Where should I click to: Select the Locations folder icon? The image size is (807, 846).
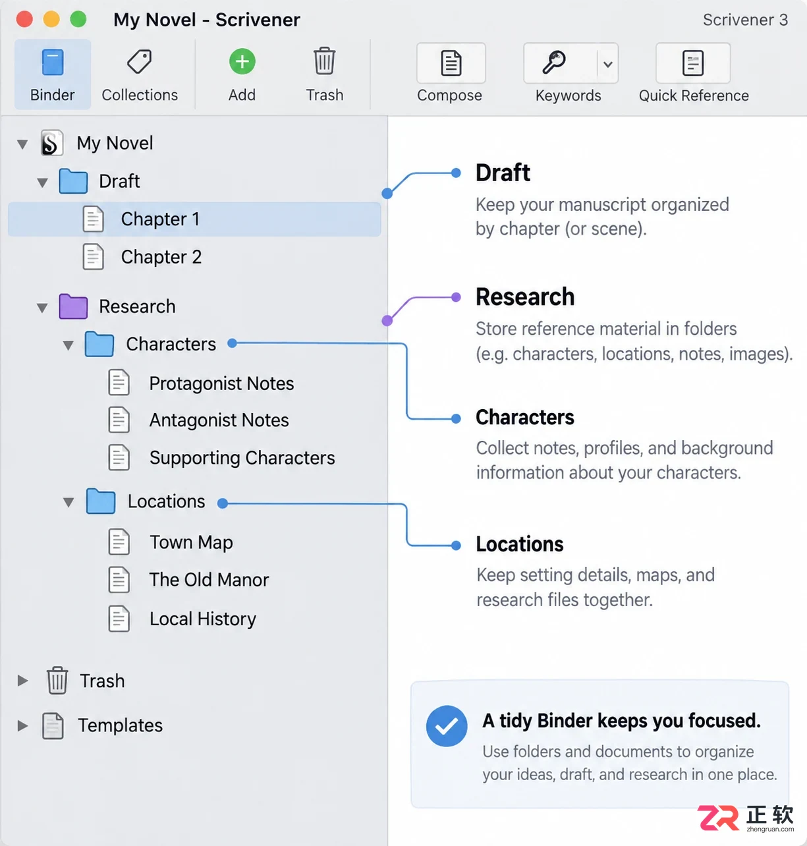pos(101,501)
